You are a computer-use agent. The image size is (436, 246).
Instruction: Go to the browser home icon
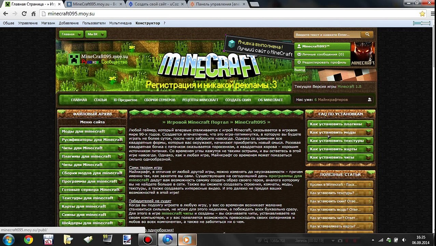pos(33,14)
